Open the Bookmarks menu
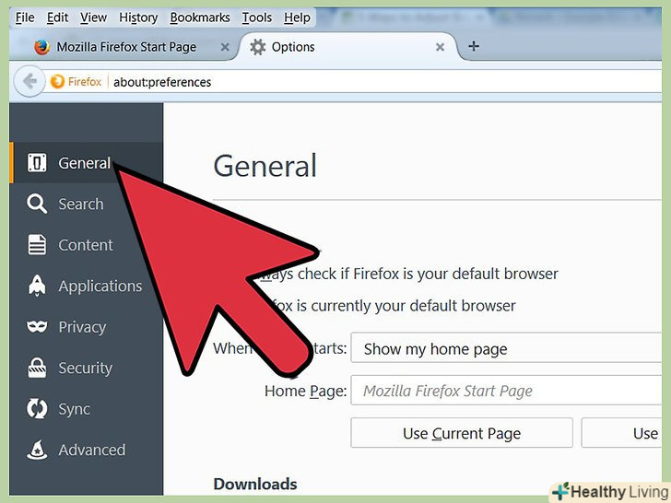 [x=200, y=18]
